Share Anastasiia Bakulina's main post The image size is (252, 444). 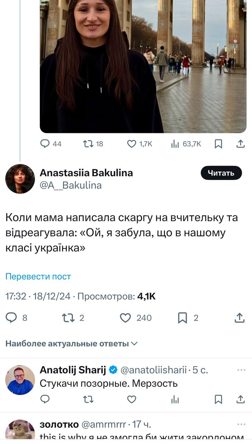pyautogui.click(x=240, y=318)
